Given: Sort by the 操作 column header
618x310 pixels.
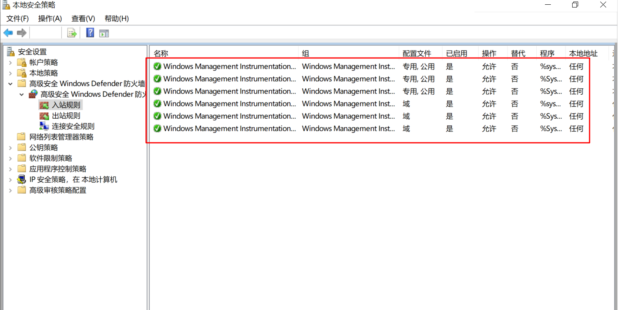Looking at the screenshot, I should (x=493, y=53).
